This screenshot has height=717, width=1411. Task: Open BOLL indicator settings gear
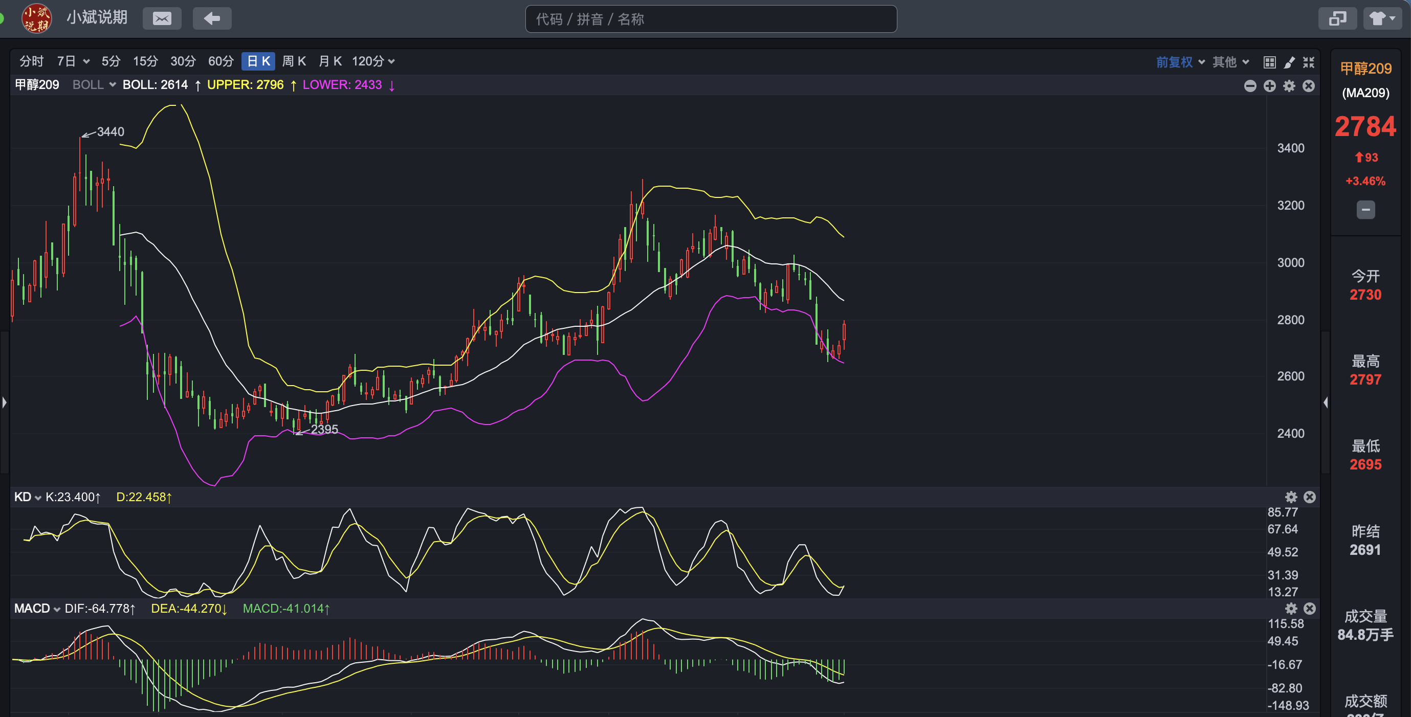(1289, 86)
